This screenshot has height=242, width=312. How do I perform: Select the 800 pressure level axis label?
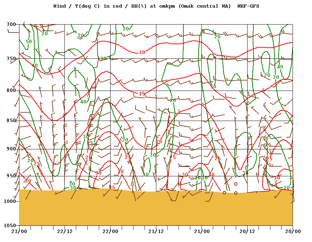11,91
